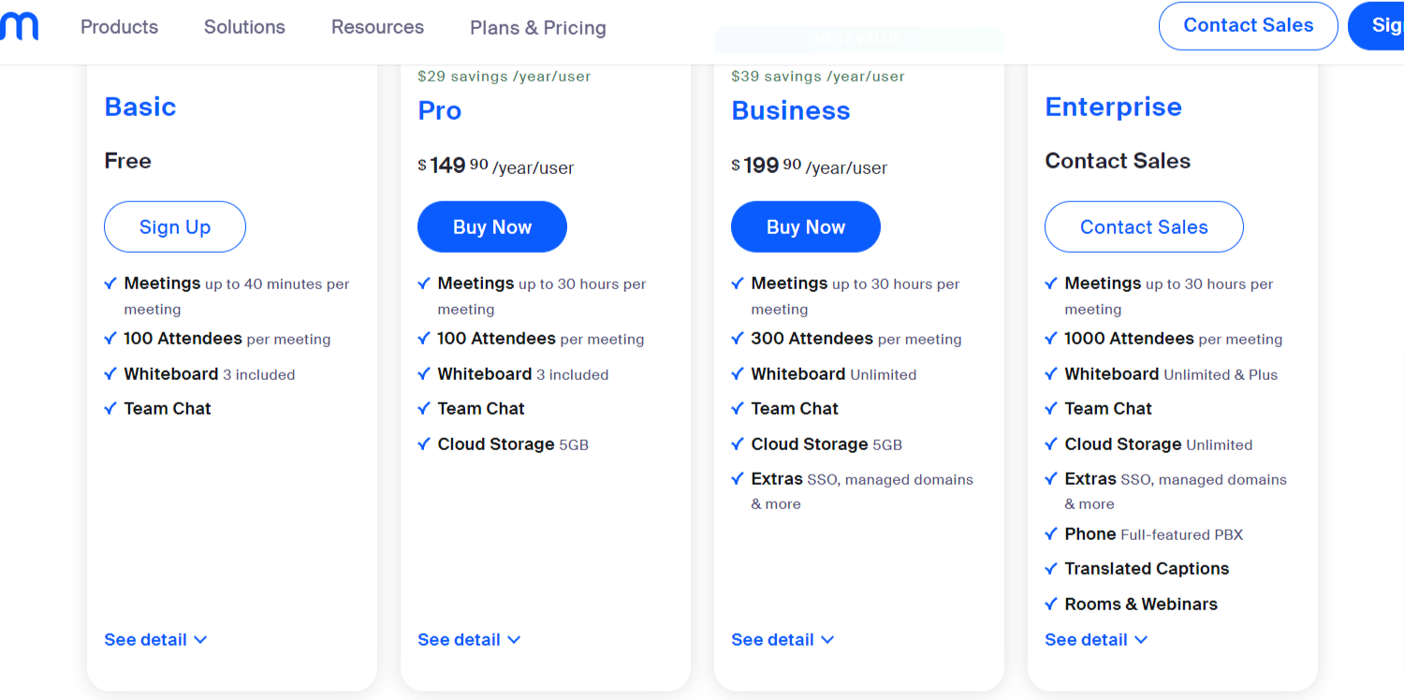Go to Plans & Pricing
The height and width of the screenshot is (700, 1404).
tap(538, 28)
